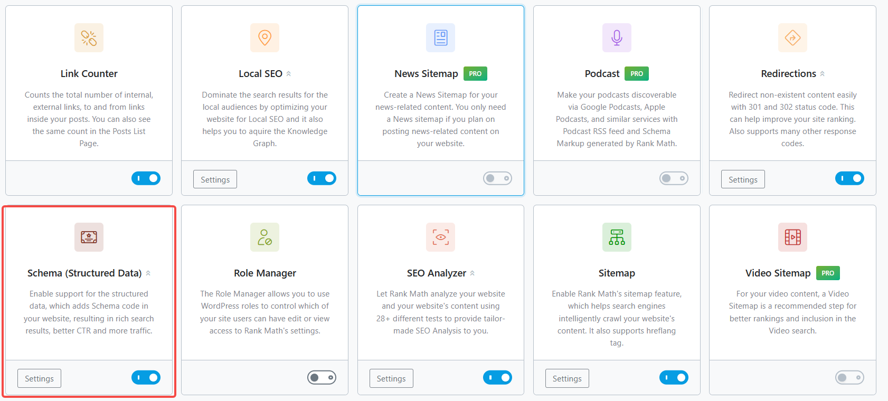The width and height of the screenshot is (888, 401).
Task: Click the News Sitemap newspaper icon
Action: tap(440, 38)
